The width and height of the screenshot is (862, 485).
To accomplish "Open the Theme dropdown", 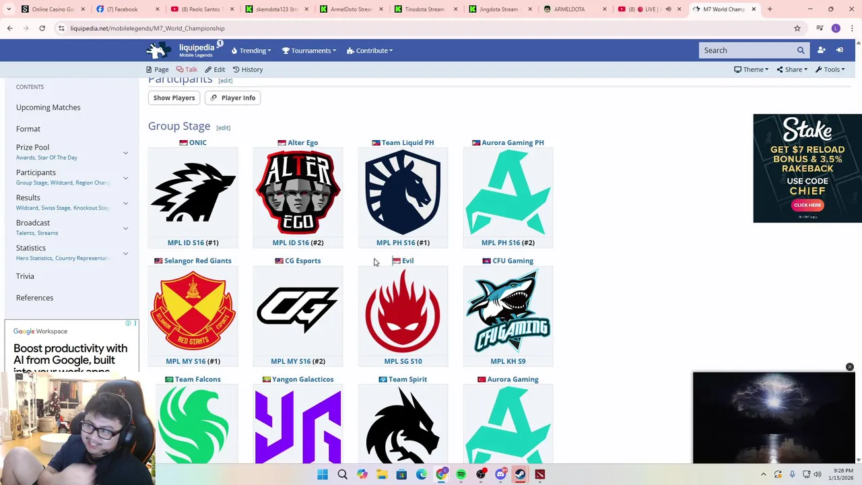I will 751,69.
